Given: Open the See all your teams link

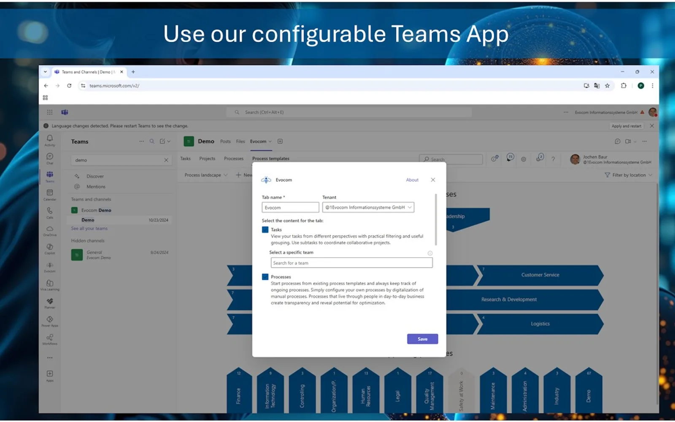Looking at the screenshot, I should pos(89,228).
